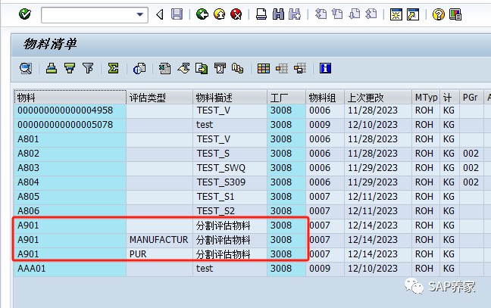Click the ABC Analysis icon
The height and width of the screenshot is (308, 491).
click(x=238, y=68)
